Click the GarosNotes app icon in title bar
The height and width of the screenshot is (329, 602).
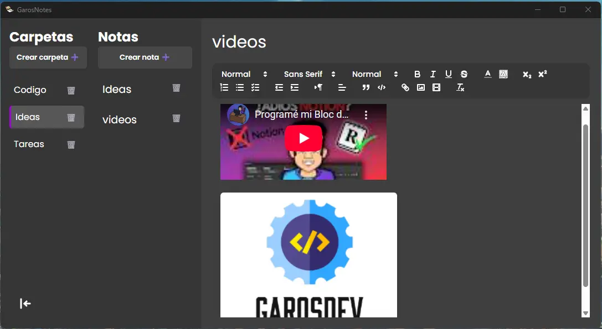tap(9, 9)
